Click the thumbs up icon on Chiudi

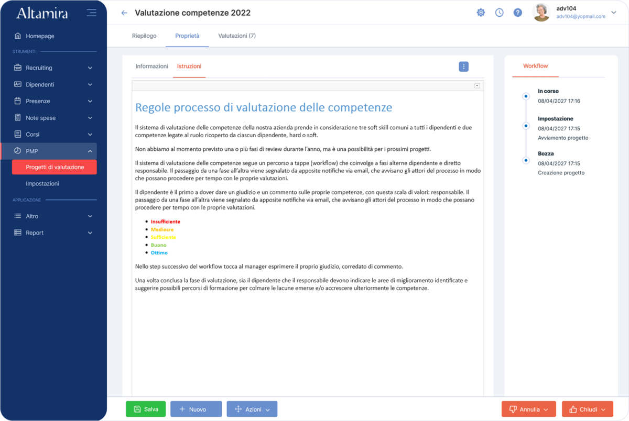click(x=573, y=409)
